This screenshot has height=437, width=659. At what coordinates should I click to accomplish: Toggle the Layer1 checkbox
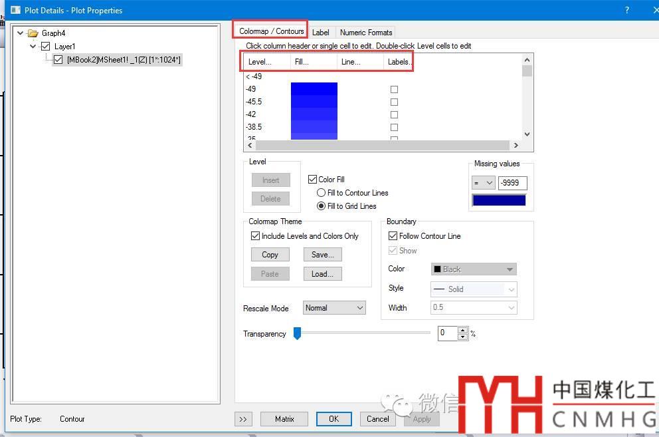[45, 47]
